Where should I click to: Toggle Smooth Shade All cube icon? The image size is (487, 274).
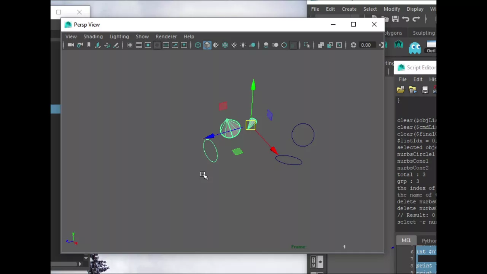(x=207, y=45)
